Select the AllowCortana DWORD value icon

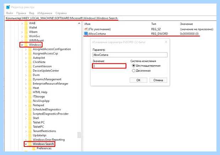point(86,34)
